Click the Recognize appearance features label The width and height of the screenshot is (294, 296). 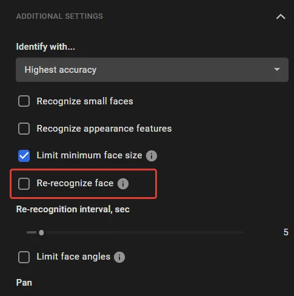pyautogui.click(x=104, y=129)
